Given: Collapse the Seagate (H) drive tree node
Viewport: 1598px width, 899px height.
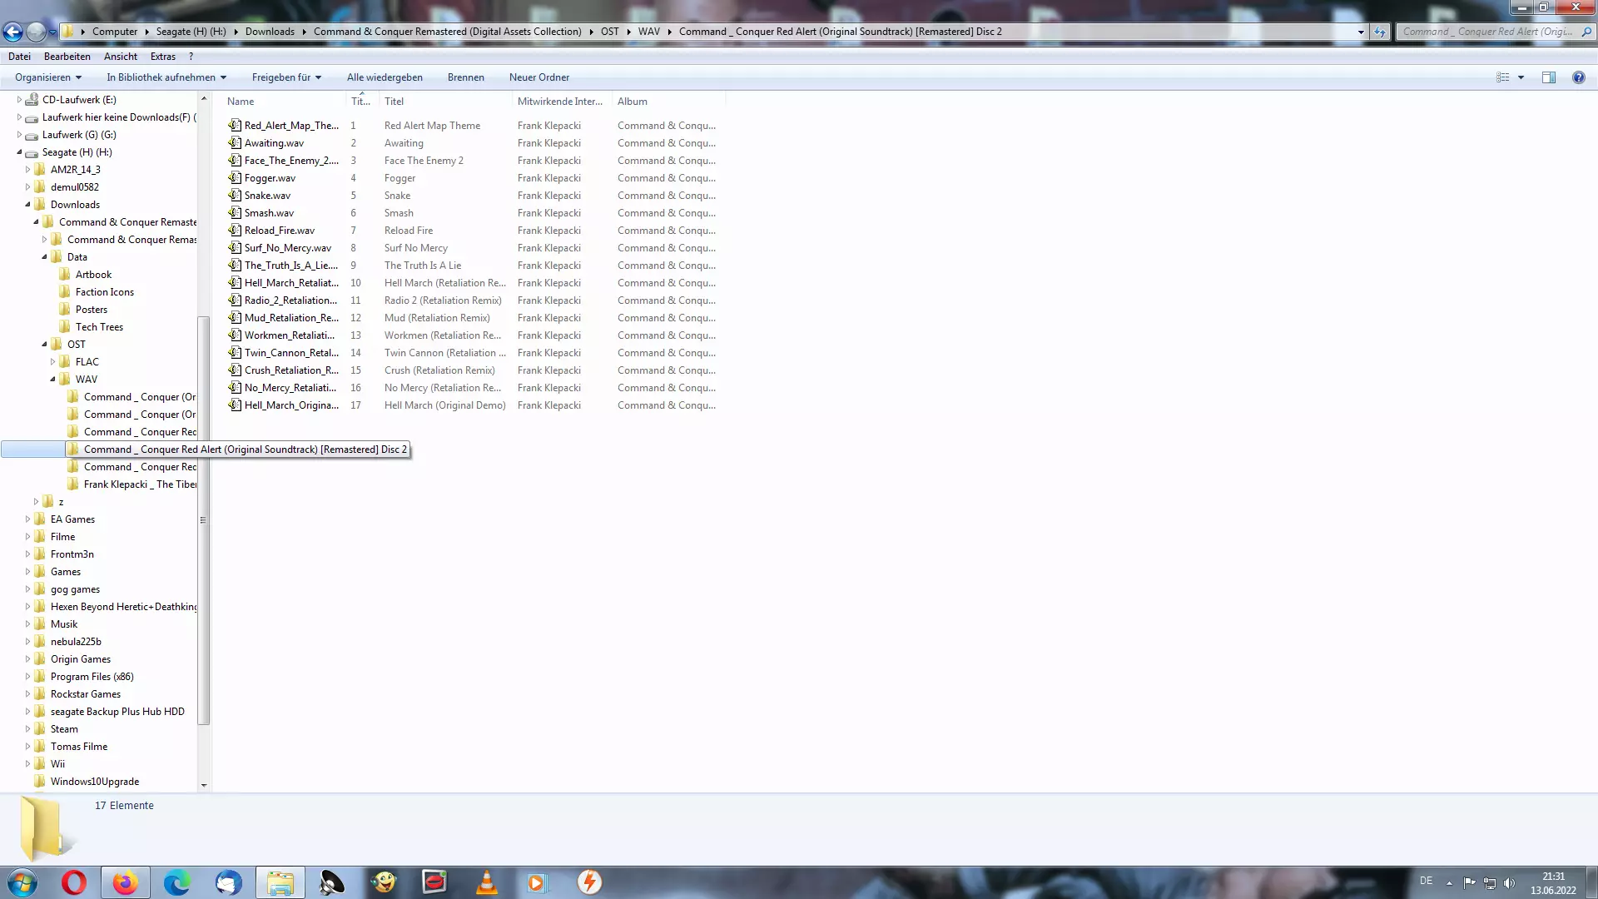Looking at the screenshot, I should (19, 152).
